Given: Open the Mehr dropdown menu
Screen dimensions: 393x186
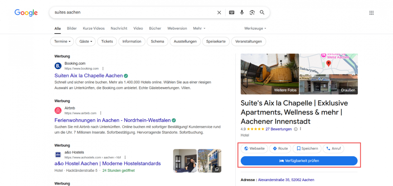Looking at the screenshot, I should point(199,28).
